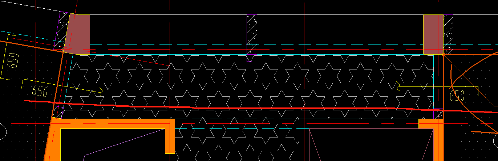Screen dimensions: 498x161
Task: Select the slanted reddish-brown filled shape at left
Action: coord(77,35)
